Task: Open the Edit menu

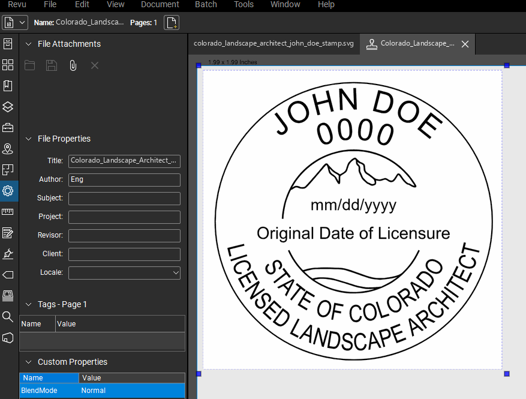Action: (x=82, y=4)
